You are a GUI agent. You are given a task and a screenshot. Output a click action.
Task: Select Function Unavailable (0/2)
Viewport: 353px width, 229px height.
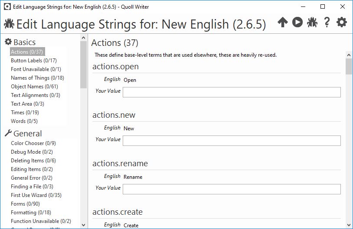[41, 221]
